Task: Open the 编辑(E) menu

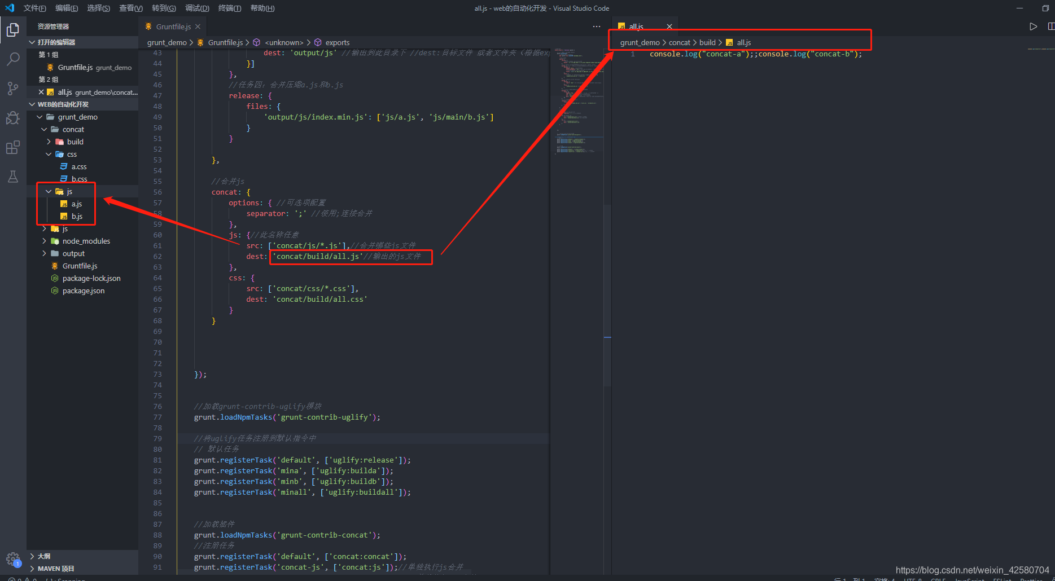Action: (67, 8)
